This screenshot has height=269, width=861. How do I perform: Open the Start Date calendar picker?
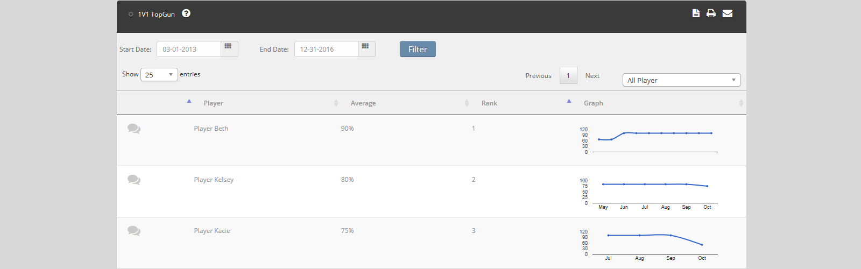pos(229,48)
